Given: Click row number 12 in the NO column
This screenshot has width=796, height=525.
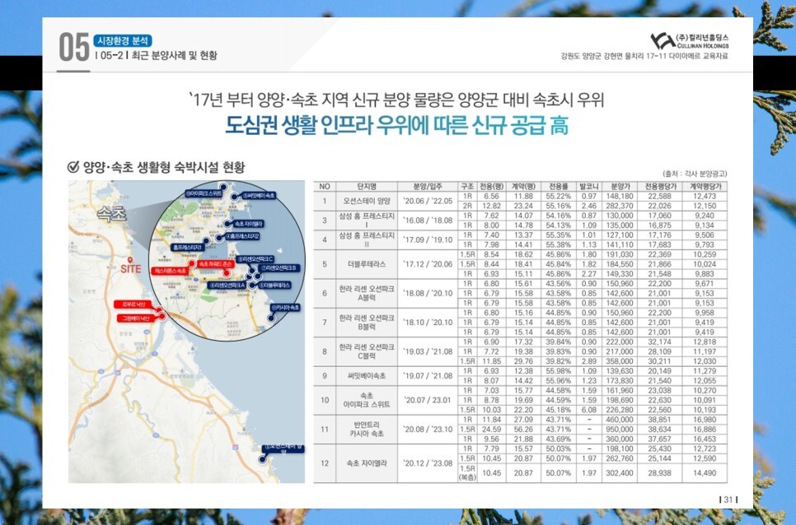Looking at the screenshot, I should click(325, 463).
